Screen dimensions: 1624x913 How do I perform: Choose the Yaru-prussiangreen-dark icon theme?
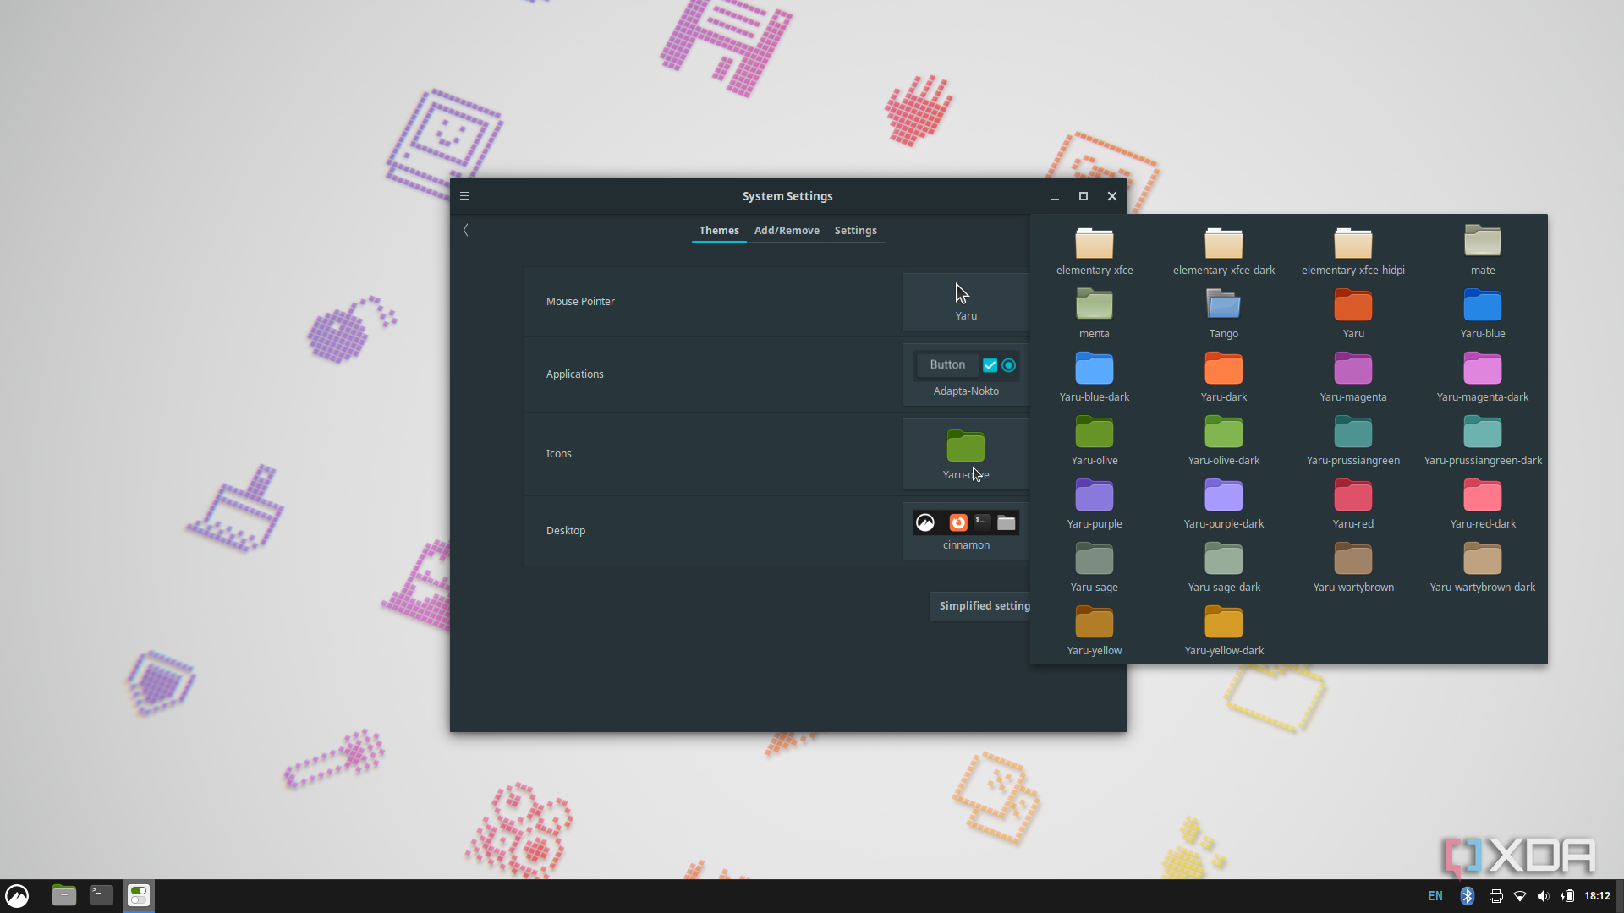pyautogui.click(x=1483, y=441)
